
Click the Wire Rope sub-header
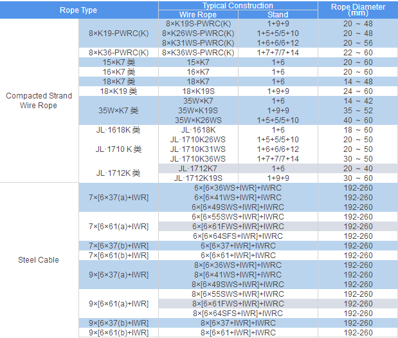click(x=198, y=15)
